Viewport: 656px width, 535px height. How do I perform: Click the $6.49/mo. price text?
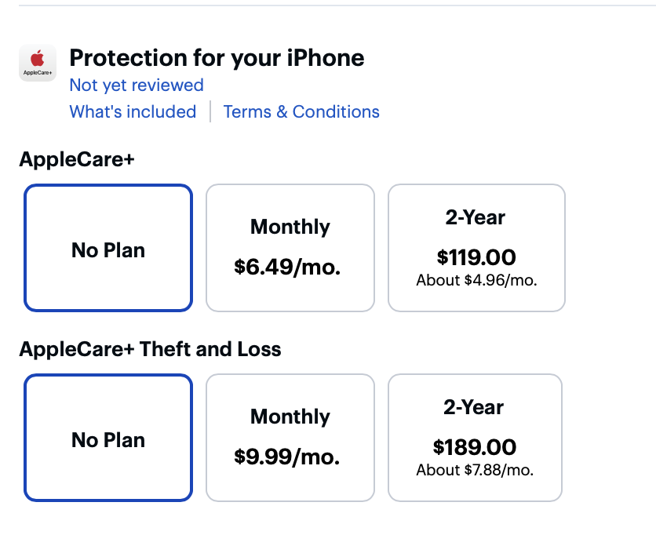(287, 267)
